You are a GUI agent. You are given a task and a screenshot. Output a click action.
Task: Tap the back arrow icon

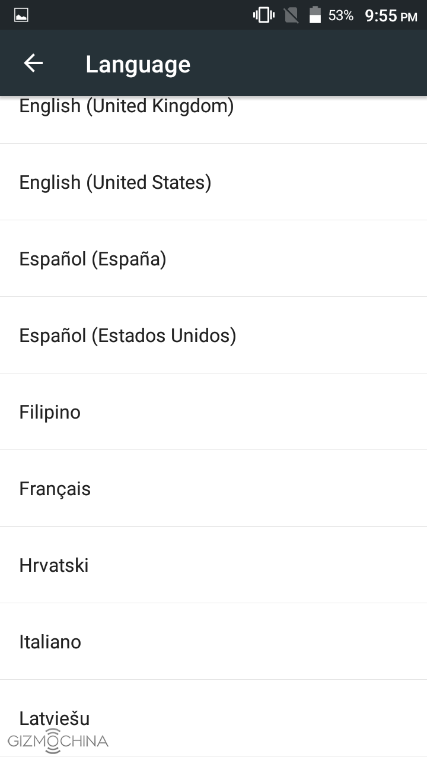pos(33,64)
